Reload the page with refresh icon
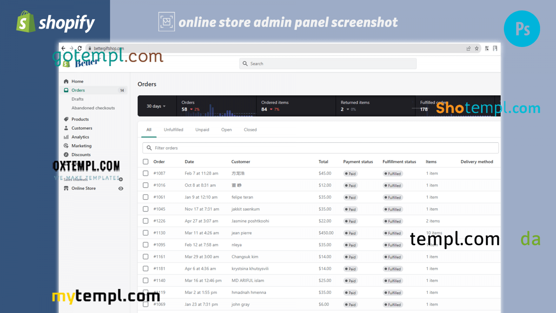 pos(80,48)
